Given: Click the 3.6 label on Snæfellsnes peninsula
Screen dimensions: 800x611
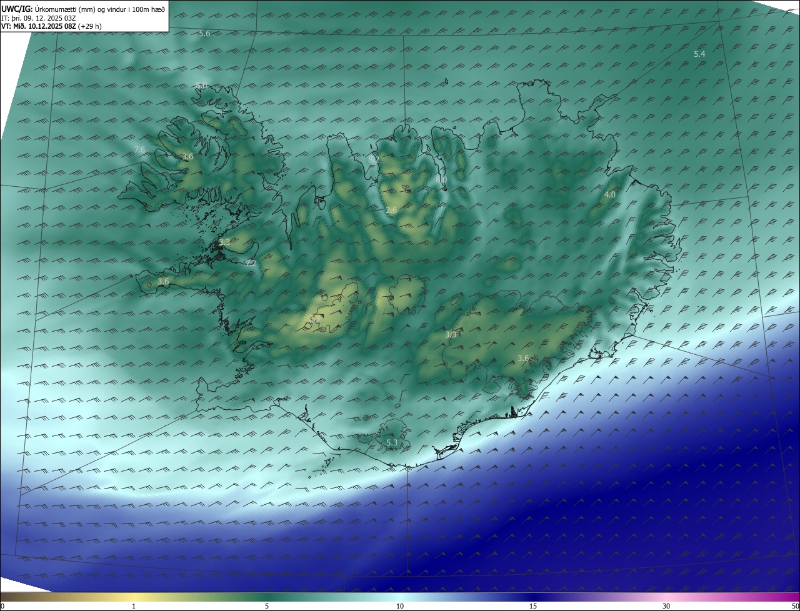Looking at the screenshot, I should 163,282.
